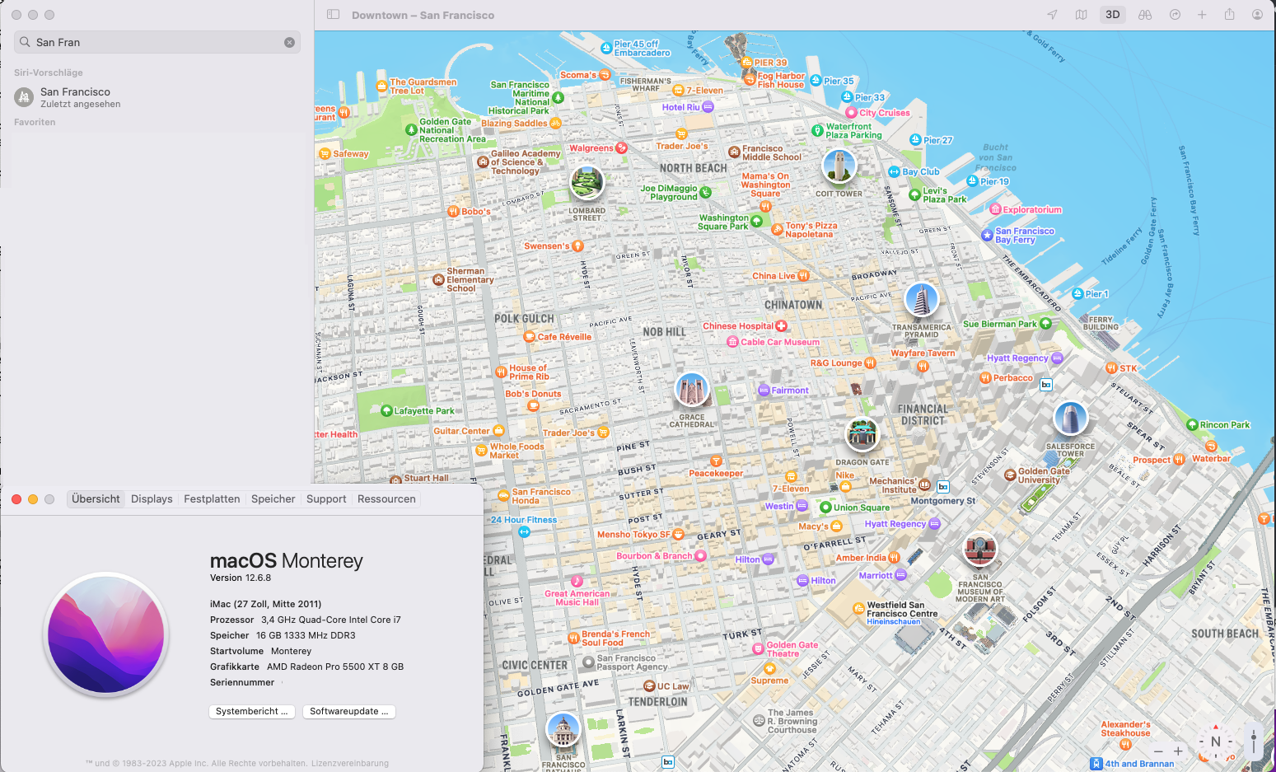Click the Westfield San Francisco Centre pin
Image resolution: width=1276 pixels, height=772 pixels.
click(858, 610)
